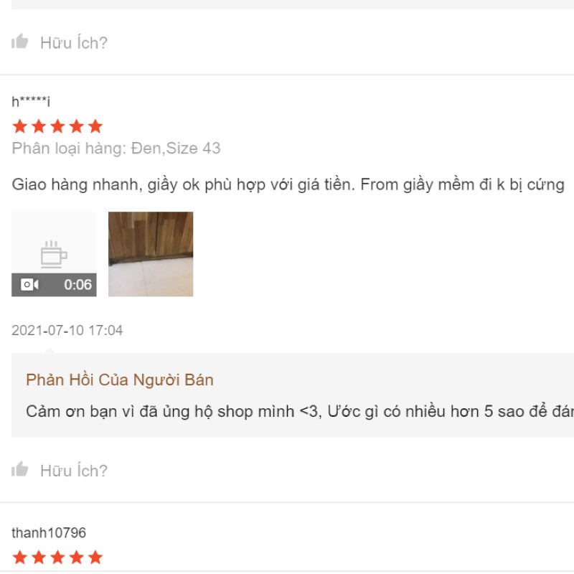Open the wooden floor review photo
This screenshot has height=574, width=574.
[151, 253]
